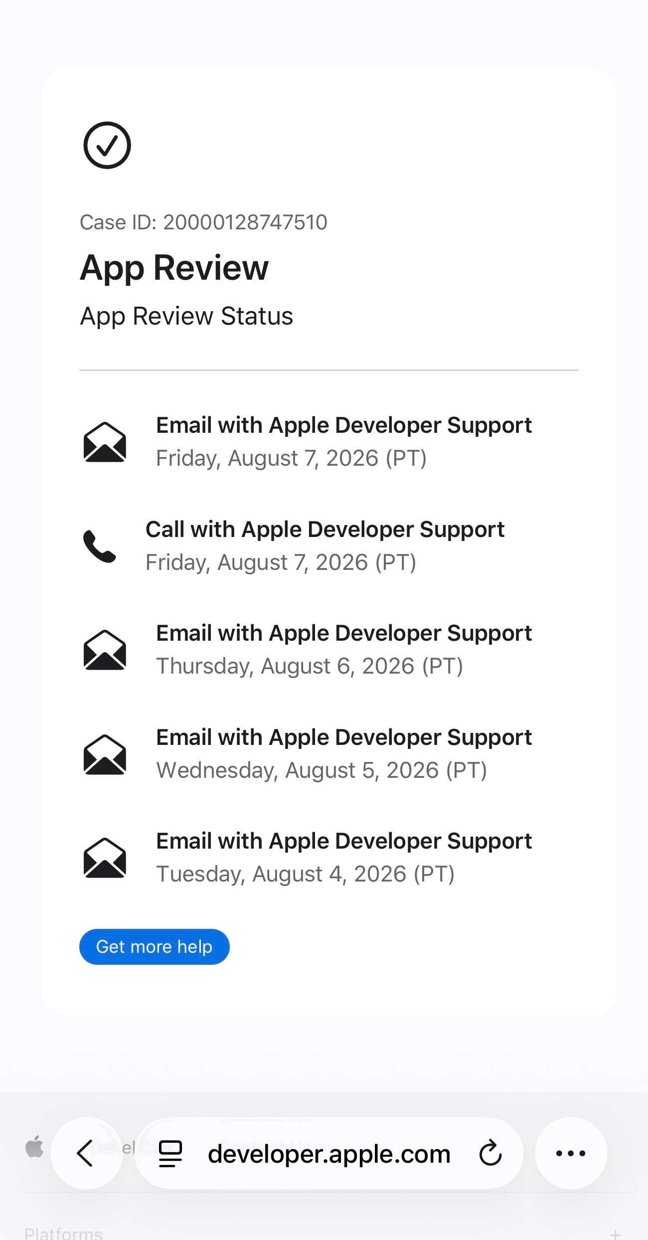
Task: Tap the developer.apple.com address field
Action: (329, 1153)
